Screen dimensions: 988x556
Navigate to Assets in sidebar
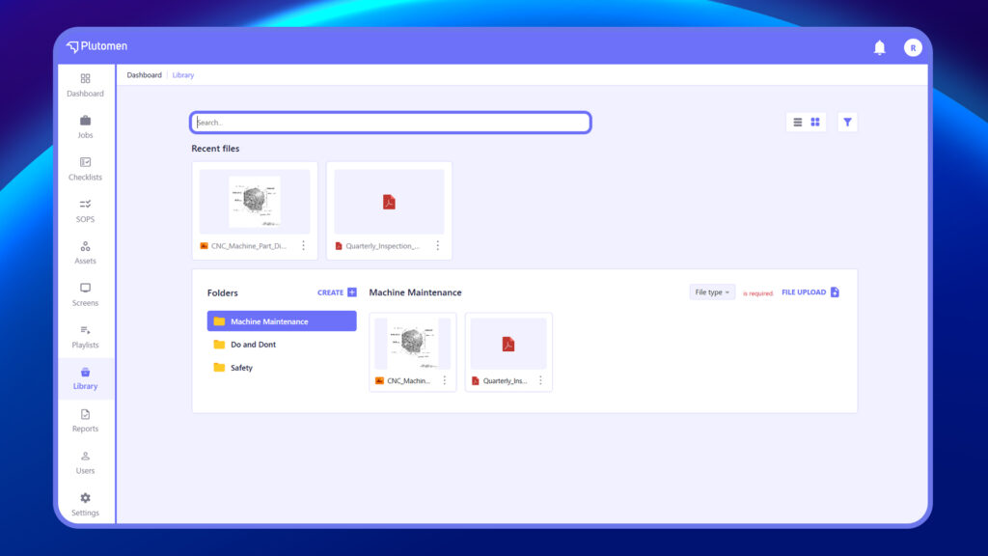pos(85,253)
